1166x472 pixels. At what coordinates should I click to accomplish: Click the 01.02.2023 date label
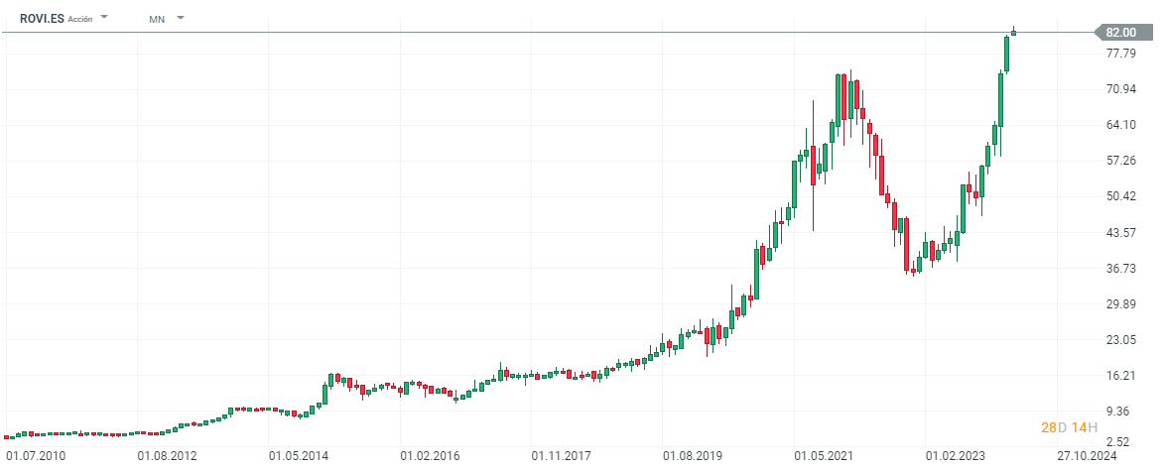958,457
